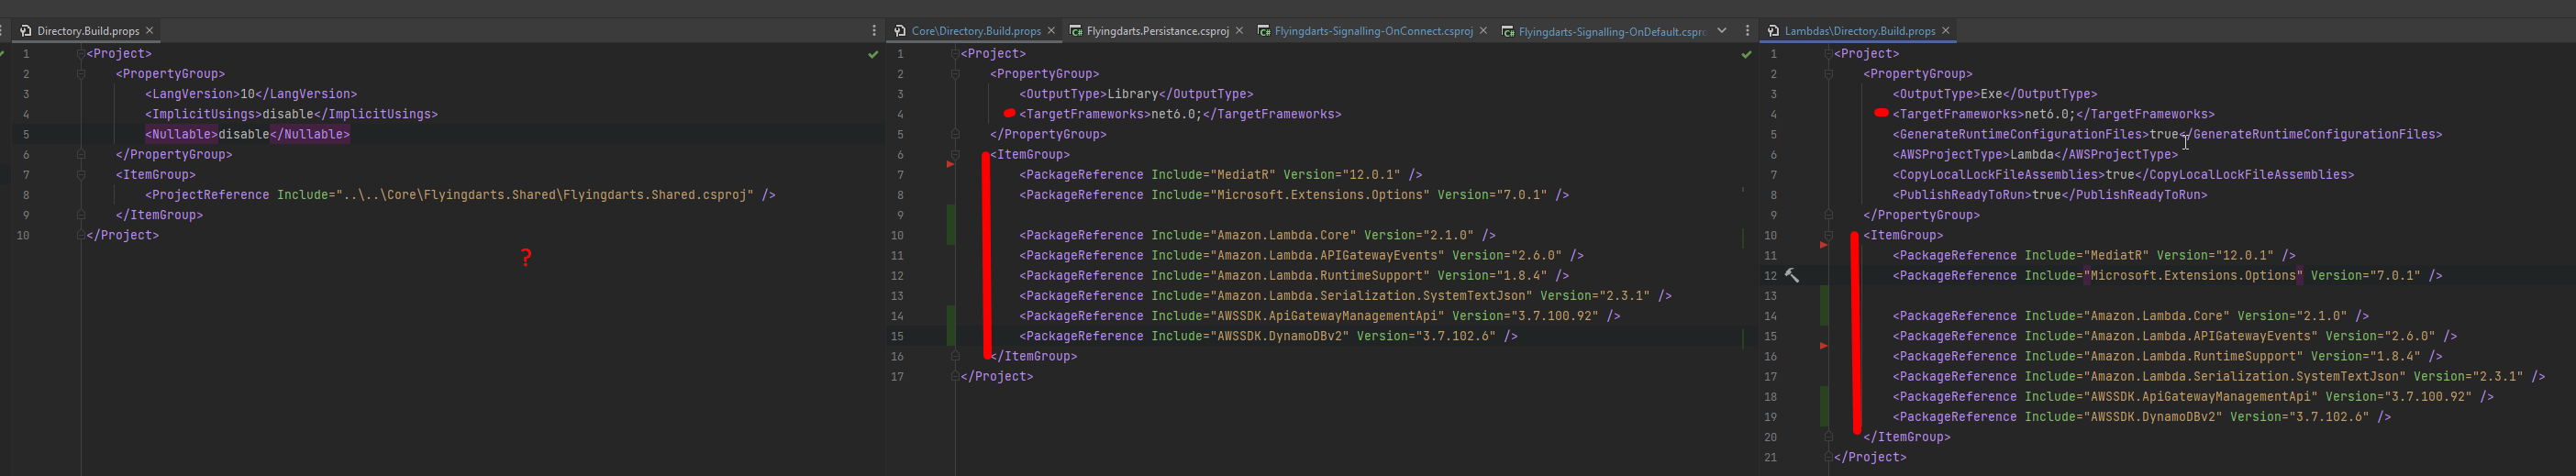Viewport: 2576px width, 476px height.
Task: Collapse the ItemGroup fold on line 6, middle pane
Action: (x=955, y=155)
